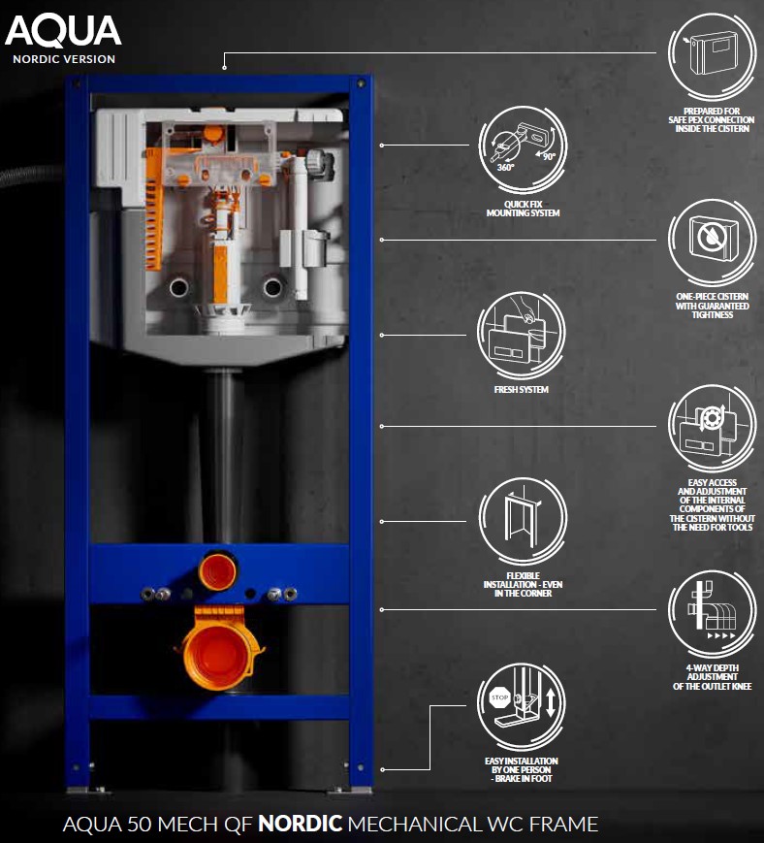Click the brake in foot STOP icon

click(x=522, y=706)
